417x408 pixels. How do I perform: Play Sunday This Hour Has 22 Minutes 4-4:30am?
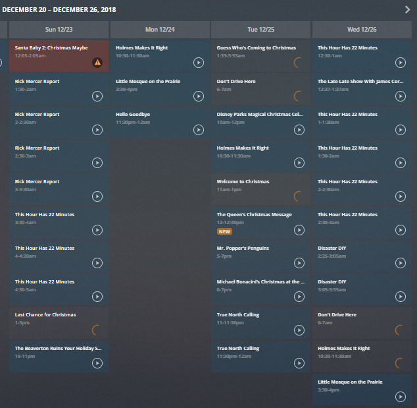point(97,263)
